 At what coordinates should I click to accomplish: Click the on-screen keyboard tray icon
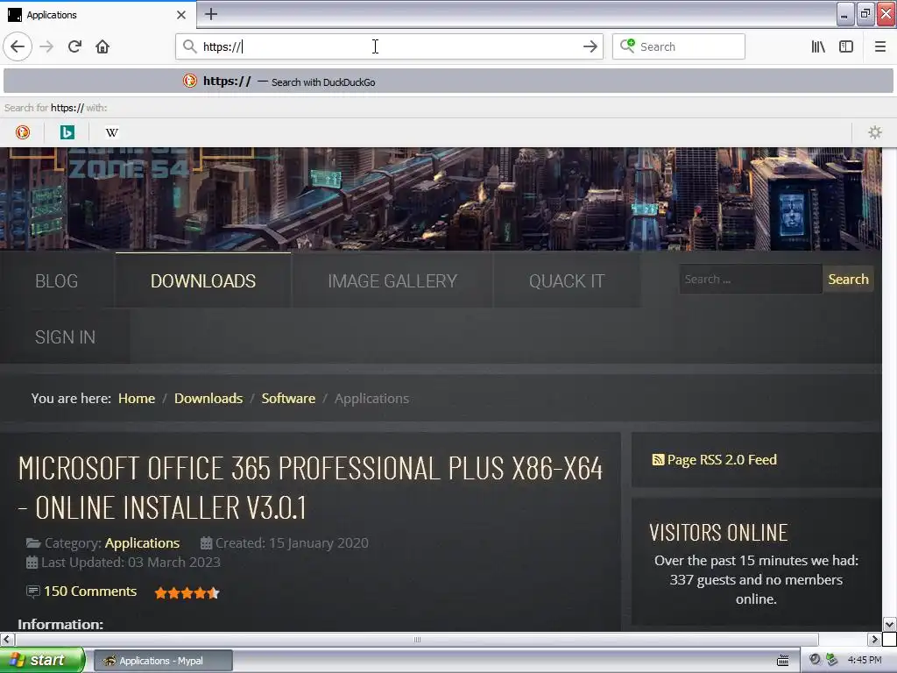pos(783,661)
